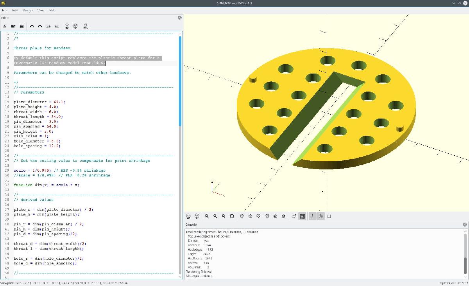469x286 pixels.
Task: Undo the last edit in the editor
Action: (32, 26)
